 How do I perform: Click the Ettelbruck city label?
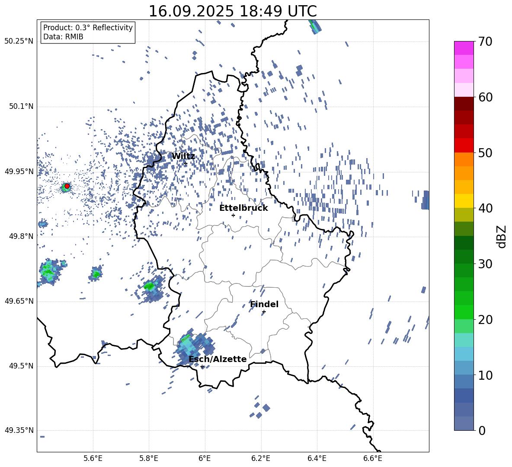(243, 208)
